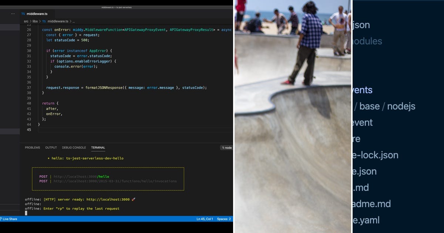
Task: Open the ellipsis breadcrumb after middleware.ts
Action: click(x=74, y=21)
